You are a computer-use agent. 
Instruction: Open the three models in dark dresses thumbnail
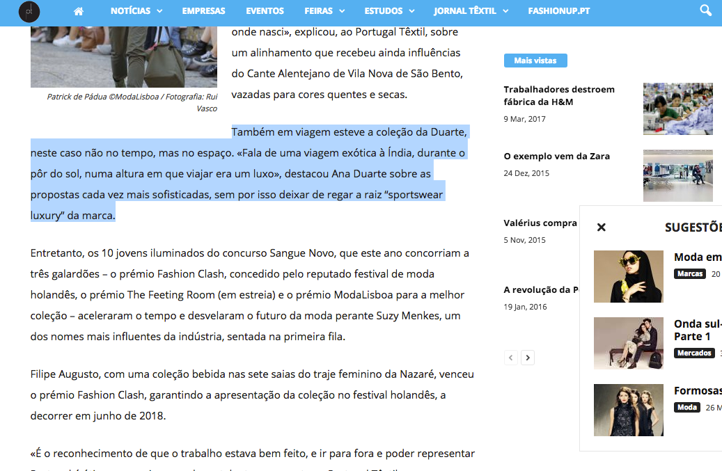coord(629,410)
